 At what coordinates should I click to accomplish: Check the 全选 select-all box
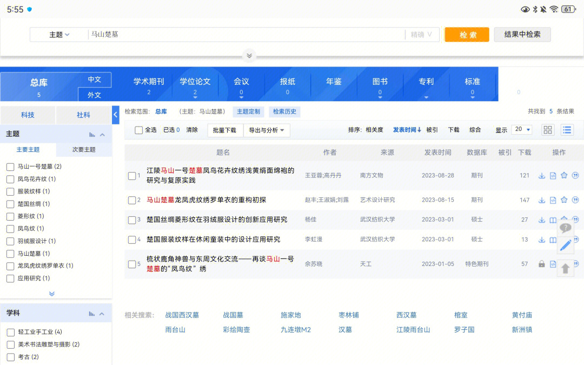[x=138, y=130]
